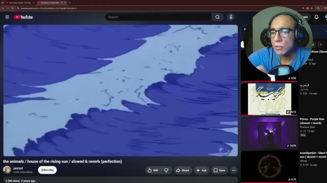The height and width of the screenshot is (183, 327).
Task: Click the video player area
Action: tap(121, 90)
